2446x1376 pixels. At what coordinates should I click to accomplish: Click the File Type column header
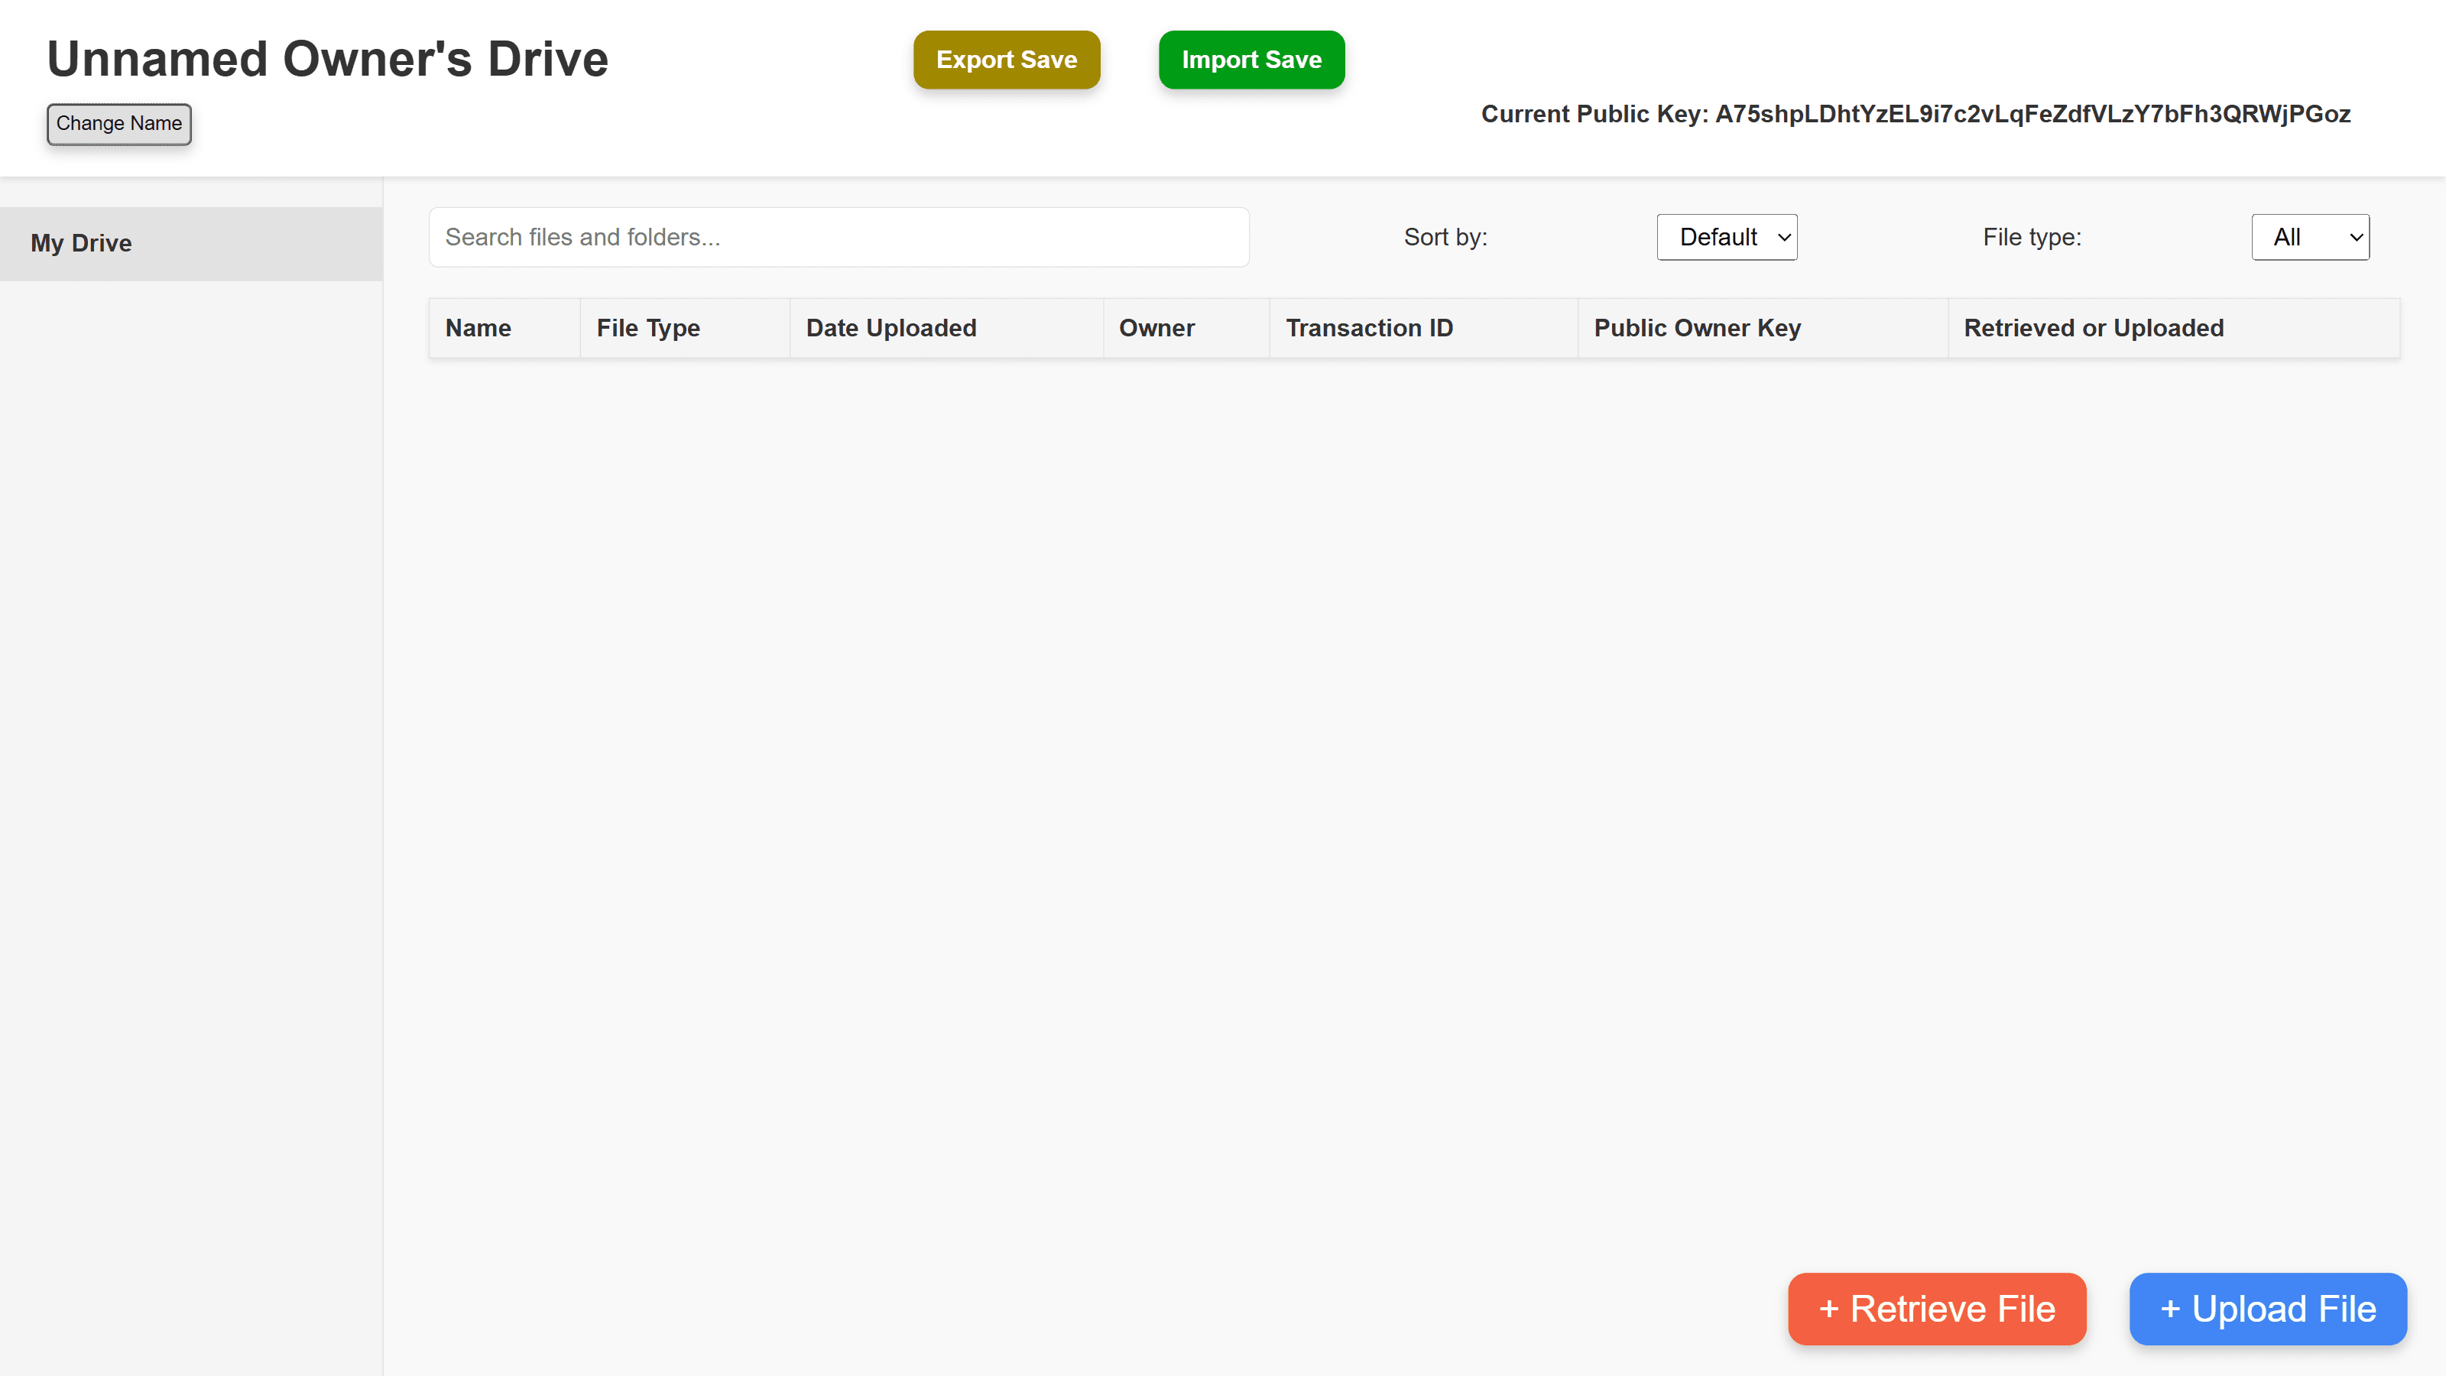[647, 328]
